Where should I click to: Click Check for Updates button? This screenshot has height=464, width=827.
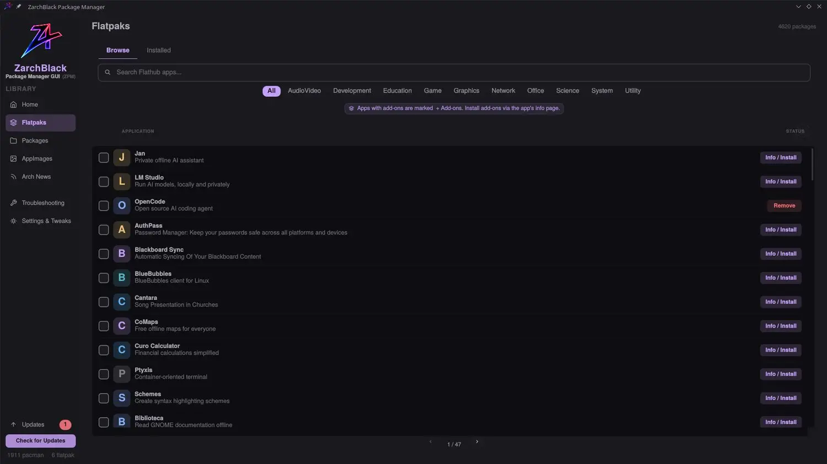coord(40,441)
